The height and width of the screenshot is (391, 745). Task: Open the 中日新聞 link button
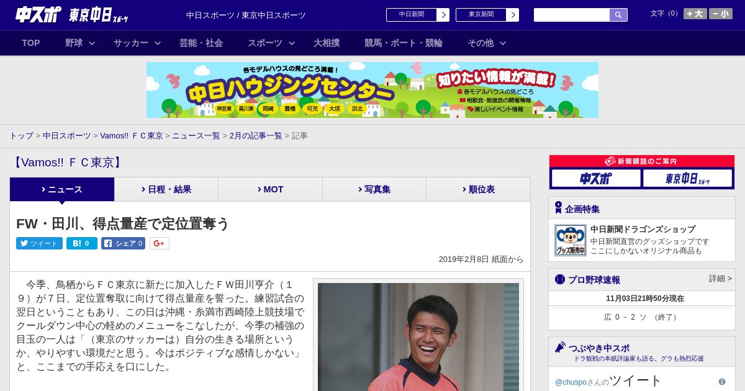pyautogui.click(x=412, y=15)
